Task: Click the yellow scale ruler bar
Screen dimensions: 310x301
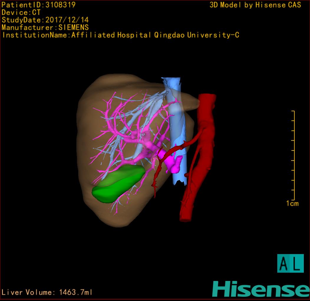Action: (293, 155)
